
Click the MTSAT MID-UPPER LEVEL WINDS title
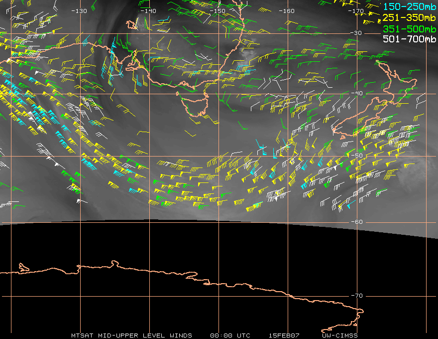pyautogui.click(x=131, y=335)
